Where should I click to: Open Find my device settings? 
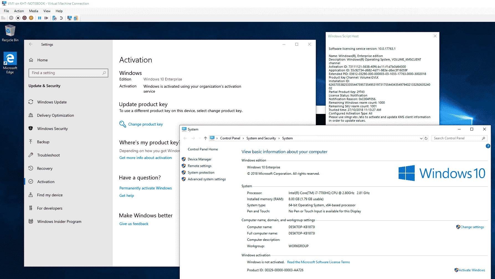coord(68,195)
